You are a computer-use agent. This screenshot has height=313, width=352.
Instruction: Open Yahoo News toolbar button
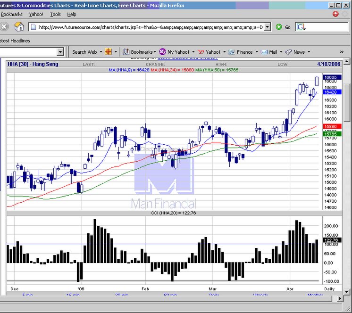click(x=295, y=52)
